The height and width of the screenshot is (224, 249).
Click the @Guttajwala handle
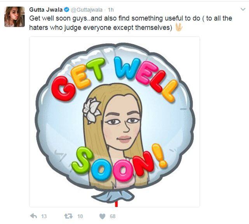click(x=87, y=10)
